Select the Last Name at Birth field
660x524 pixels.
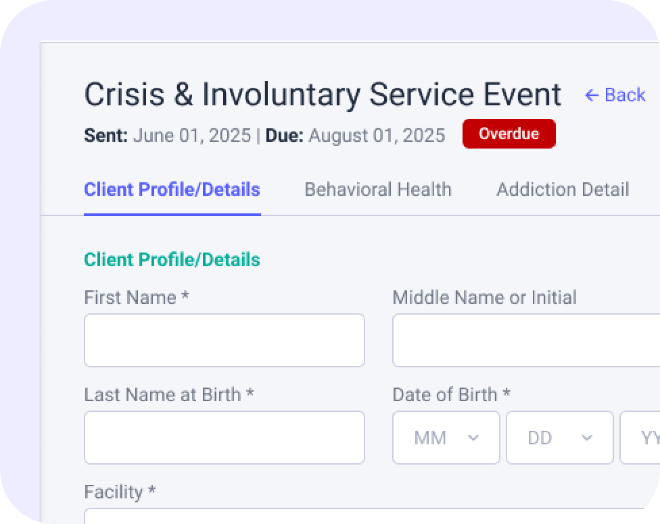point(224,438)
